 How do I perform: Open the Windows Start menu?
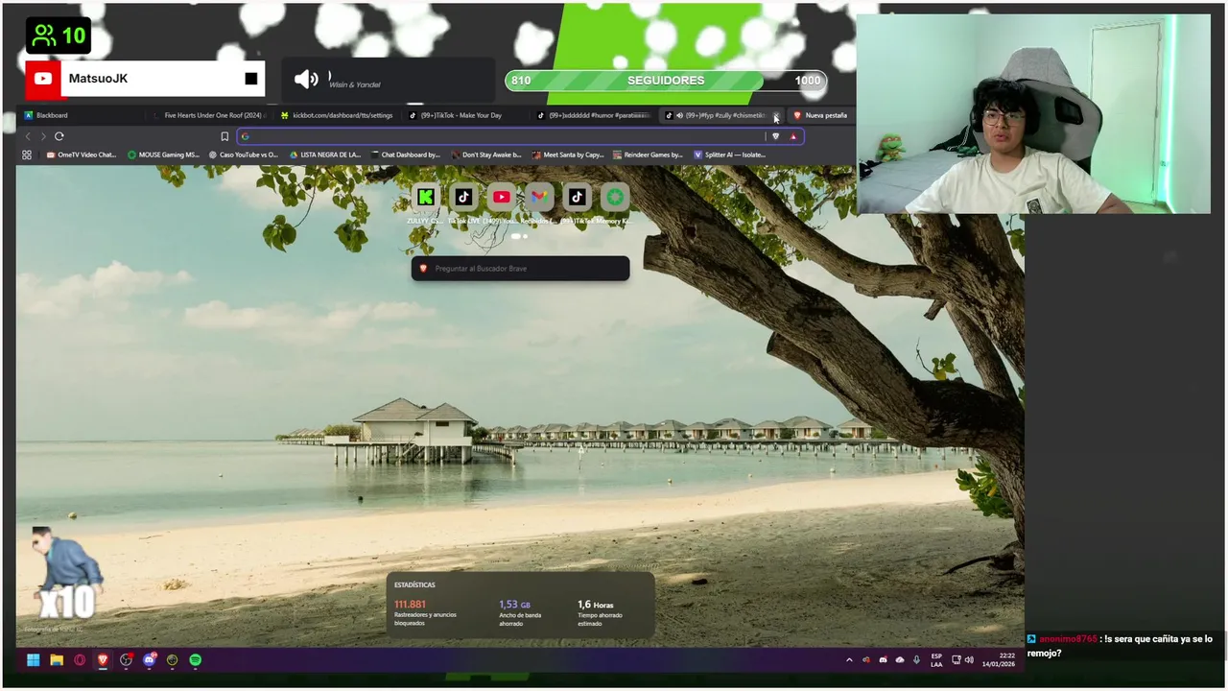(x=33, y=660)
